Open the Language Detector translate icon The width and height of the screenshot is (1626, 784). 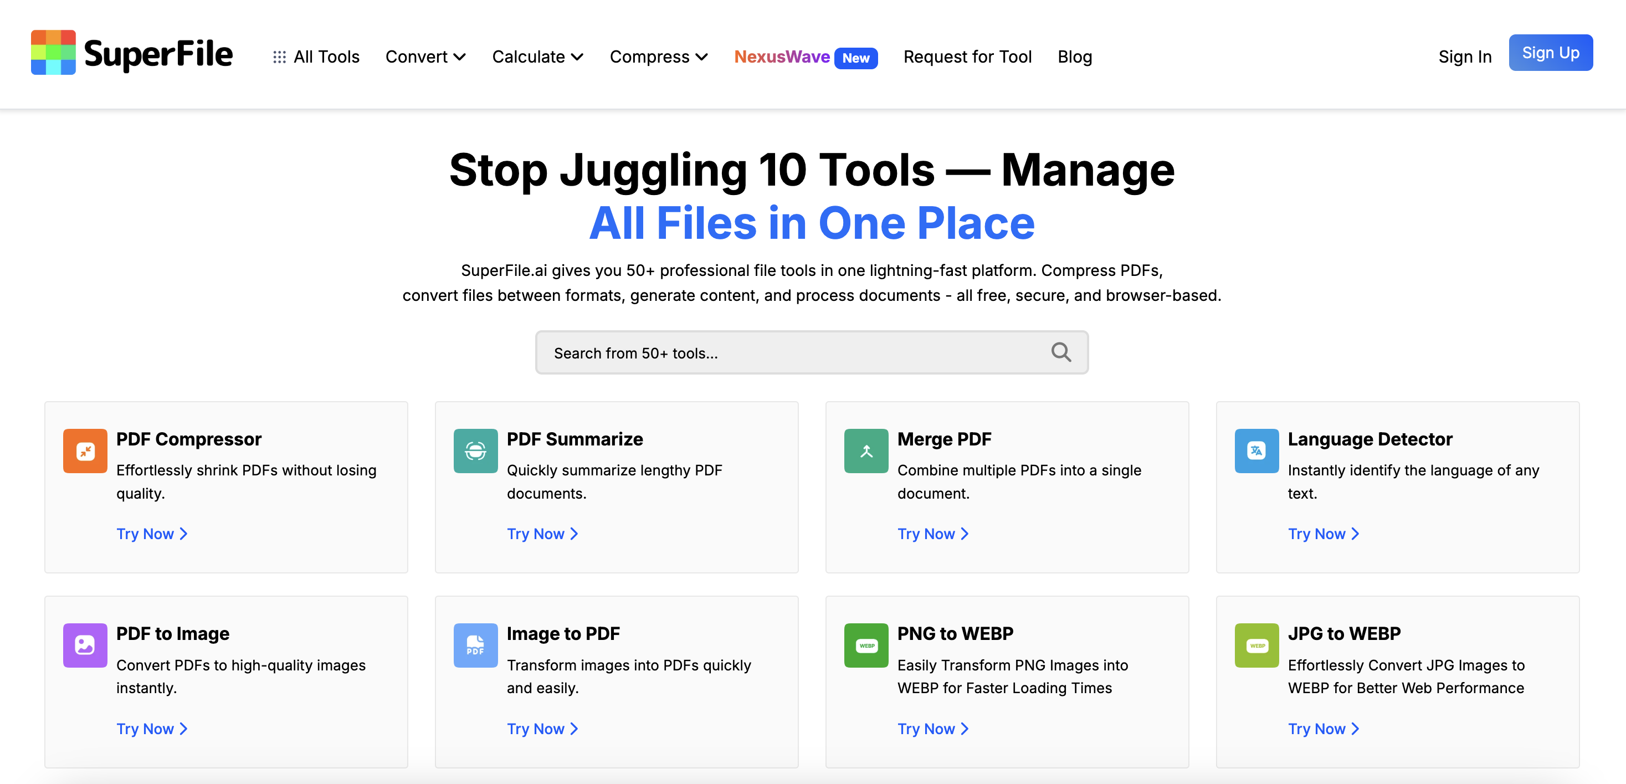click(x=1256, y=450)
